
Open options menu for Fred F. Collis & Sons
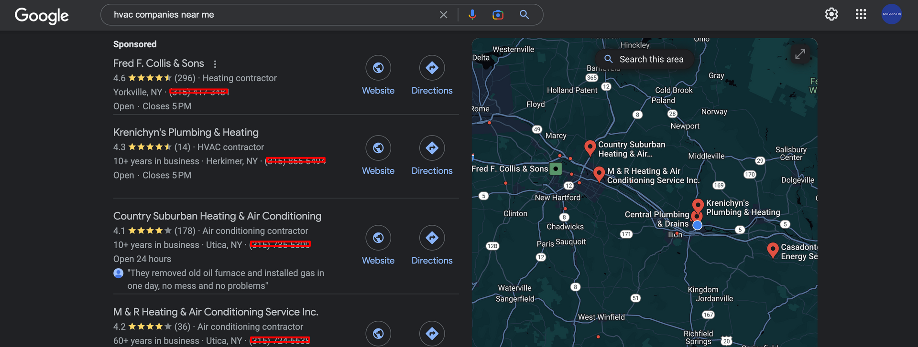(215, 64)
